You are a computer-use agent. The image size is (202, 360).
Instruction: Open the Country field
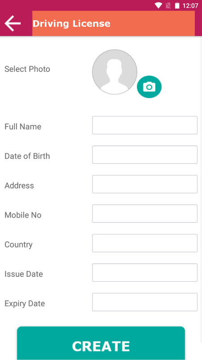pos(145,243)
